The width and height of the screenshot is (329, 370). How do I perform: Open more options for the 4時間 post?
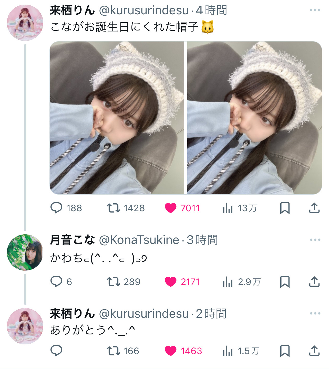click(315, 10)
